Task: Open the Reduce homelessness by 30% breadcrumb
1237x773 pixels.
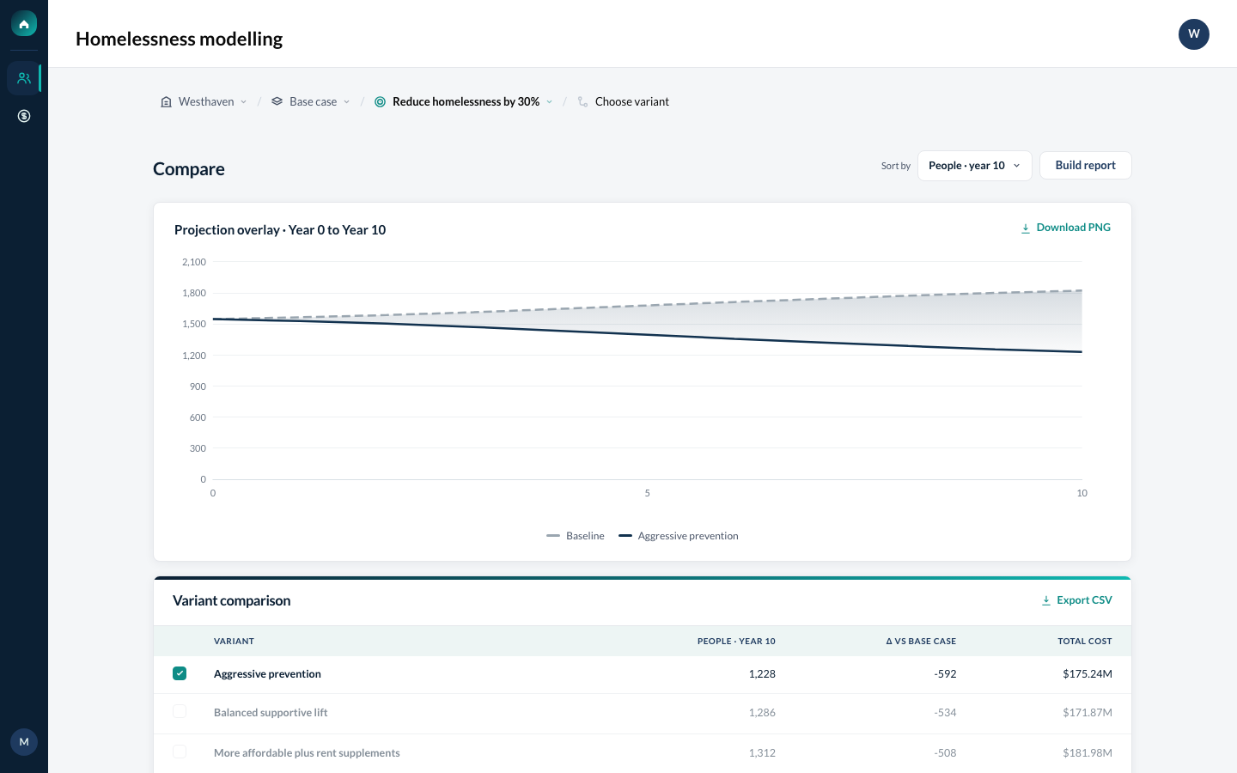Action: tap(464, 101)
